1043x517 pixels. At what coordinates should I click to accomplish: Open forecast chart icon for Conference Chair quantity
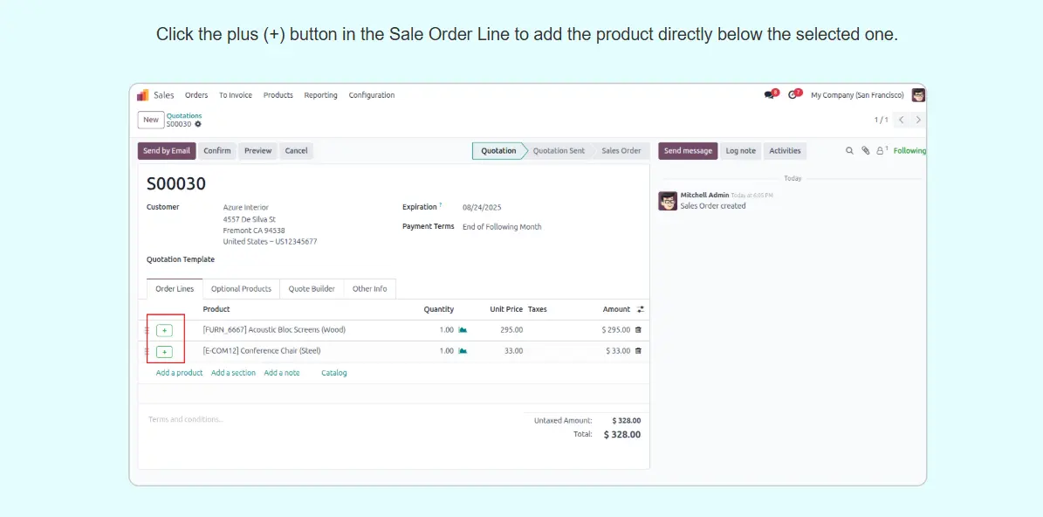pyautogui.click(x=463, y=351)
